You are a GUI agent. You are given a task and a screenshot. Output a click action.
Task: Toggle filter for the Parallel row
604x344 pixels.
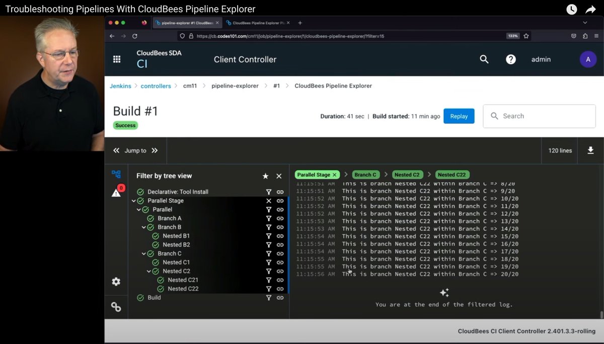269,210
